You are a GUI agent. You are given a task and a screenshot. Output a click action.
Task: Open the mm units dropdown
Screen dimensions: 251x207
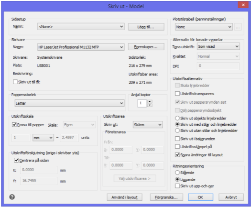click(x=43, y=138)
